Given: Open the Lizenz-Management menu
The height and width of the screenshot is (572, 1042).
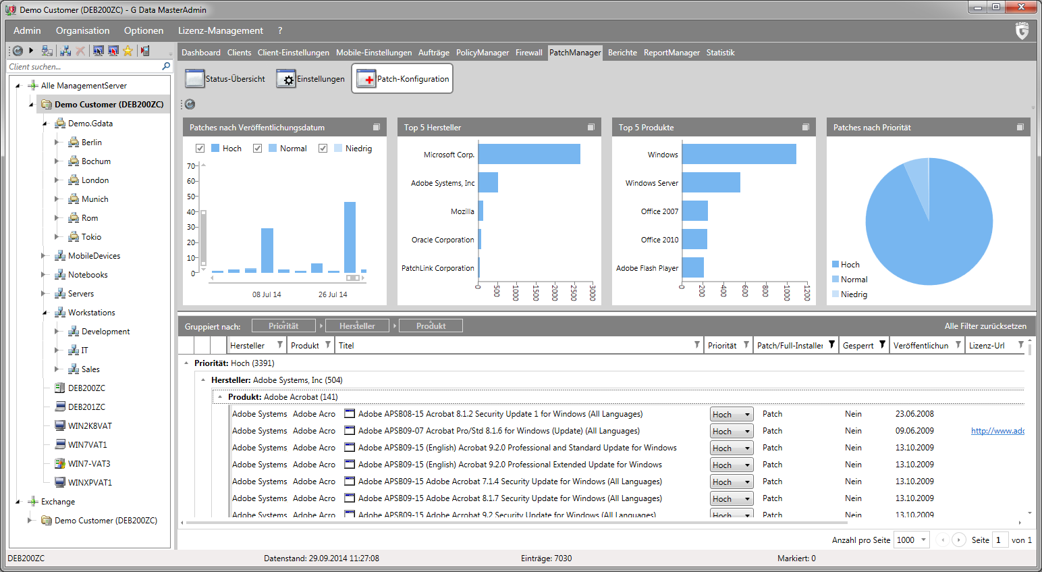Looking at the screenshot, I should pyautogui.click(x=220, y=30).
